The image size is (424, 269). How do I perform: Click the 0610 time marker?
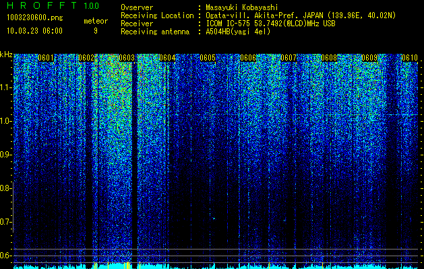[410, 58]
